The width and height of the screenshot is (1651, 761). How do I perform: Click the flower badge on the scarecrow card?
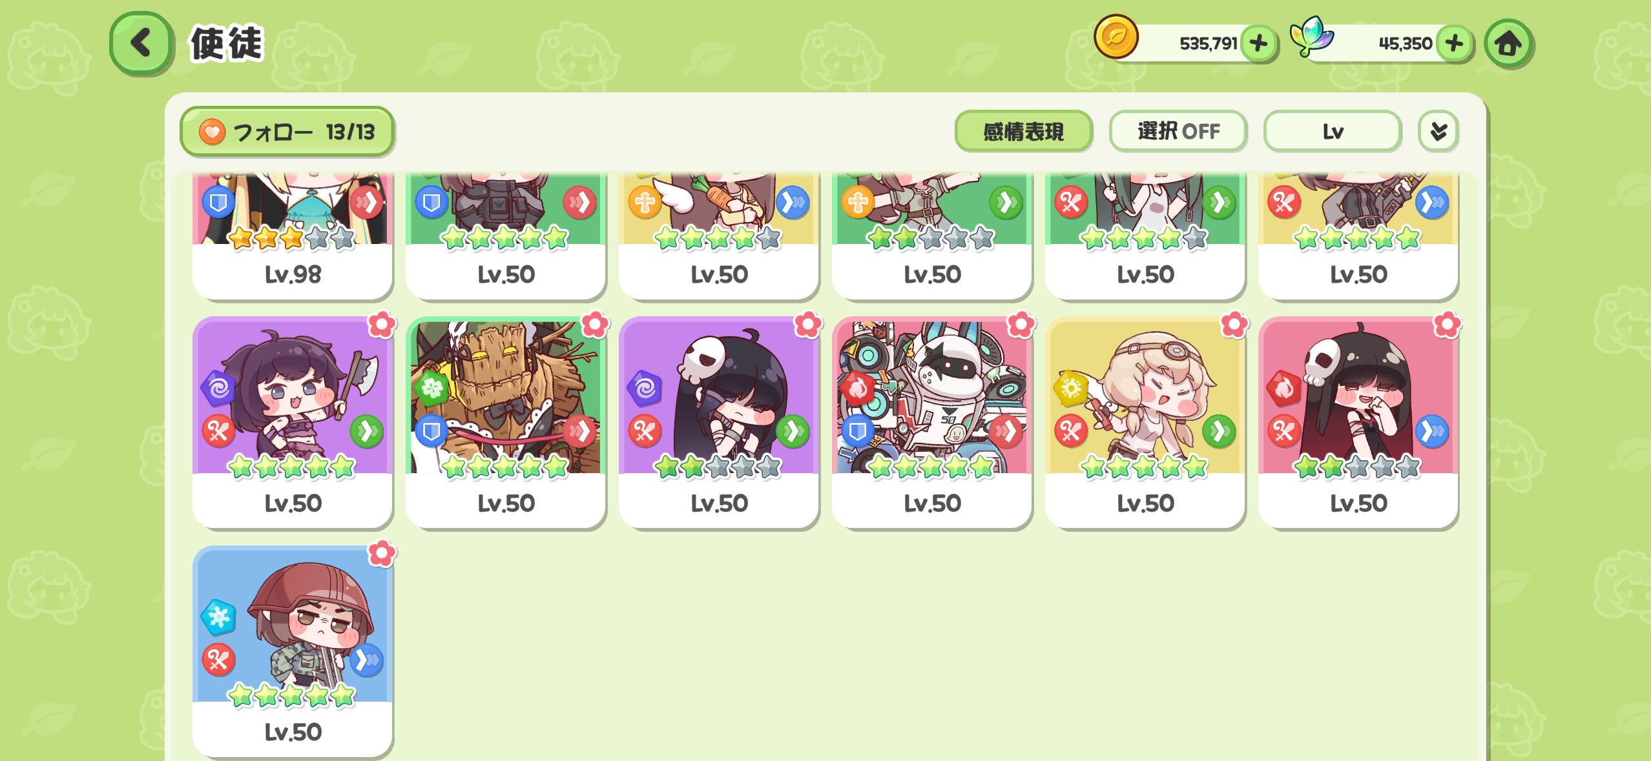(594, 325)
